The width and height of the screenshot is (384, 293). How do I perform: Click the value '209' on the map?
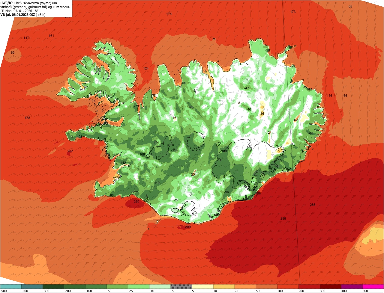(x=188, y=227)
